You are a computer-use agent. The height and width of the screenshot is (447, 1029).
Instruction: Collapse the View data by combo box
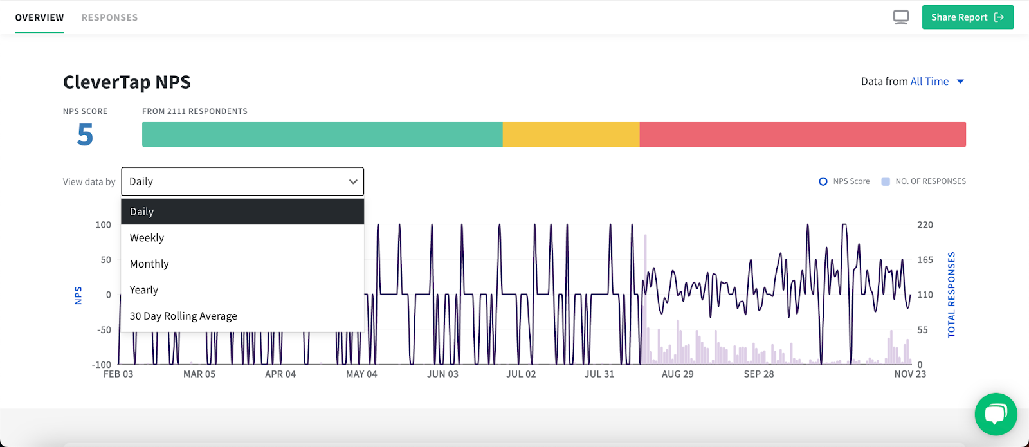242,181
